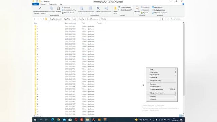
Task: Switch to large icons view in status bar
Action: coord(183,116)
